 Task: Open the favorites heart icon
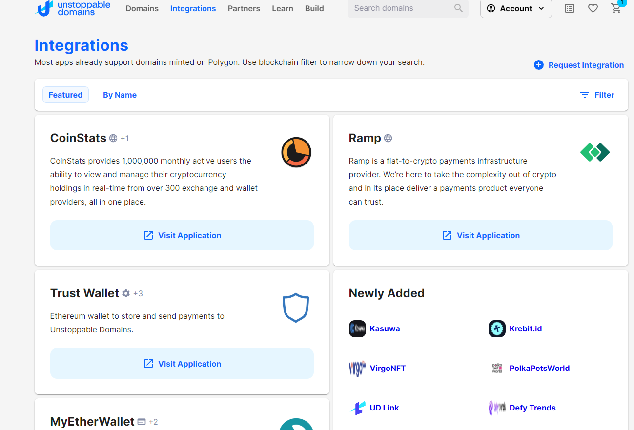(x=593, y=8)
